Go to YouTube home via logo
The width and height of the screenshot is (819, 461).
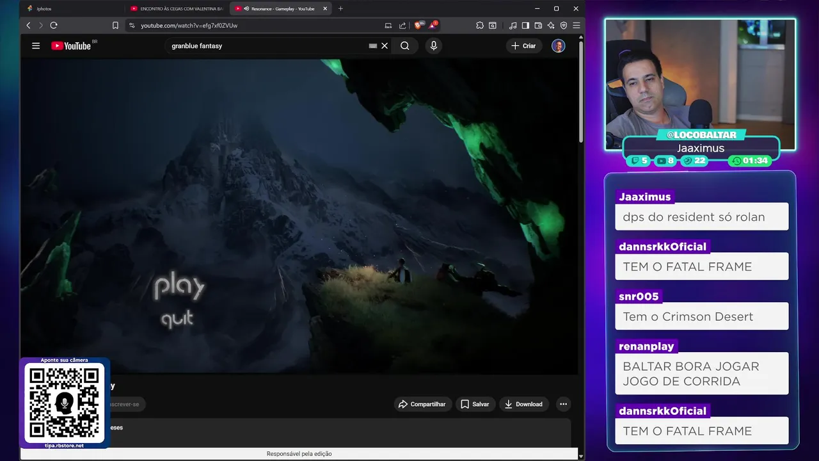click(x=72, y=45)
